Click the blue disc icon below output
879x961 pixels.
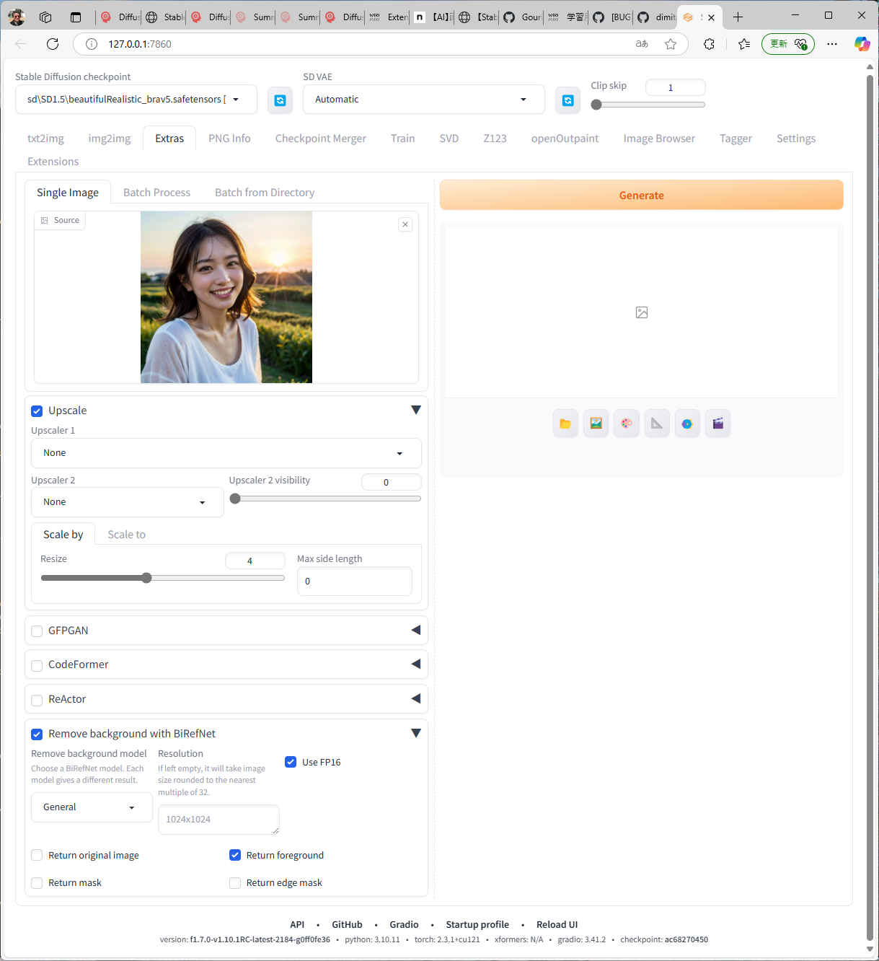pyautogui.click(x=687, y=424)
